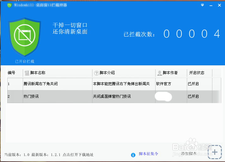Toggle the 已开启拦截 status label

point(25,61)
